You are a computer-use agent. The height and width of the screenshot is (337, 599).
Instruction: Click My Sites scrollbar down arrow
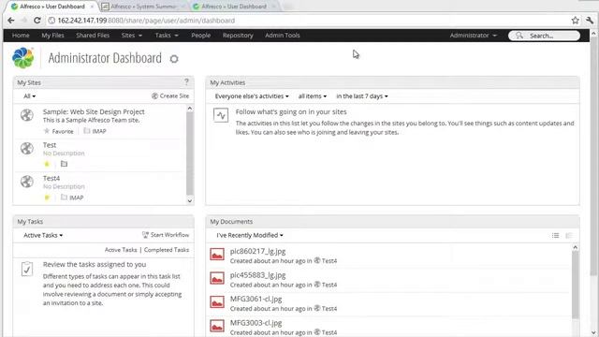[x=190, y=201]
